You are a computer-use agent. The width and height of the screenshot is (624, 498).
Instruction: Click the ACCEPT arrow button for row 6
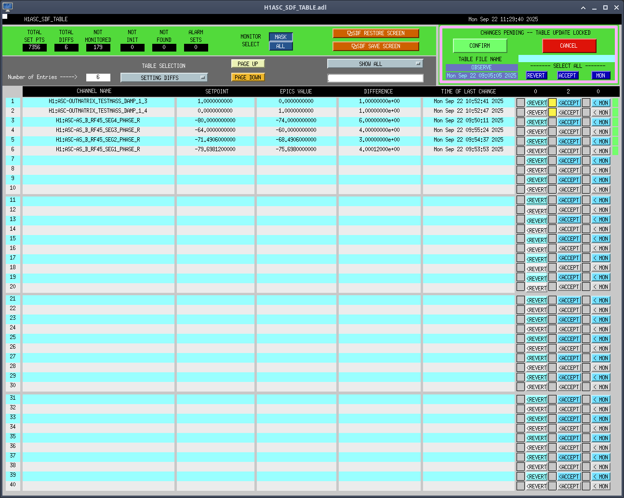(x=569, y=151)
